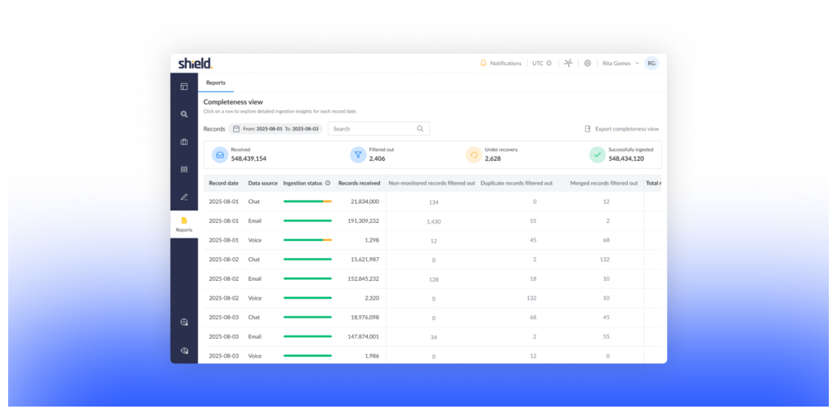Click ingestion status bar for 2025-08-01 Chat
Viewport: 837px width, 418px height.
[x=307, y=202]
